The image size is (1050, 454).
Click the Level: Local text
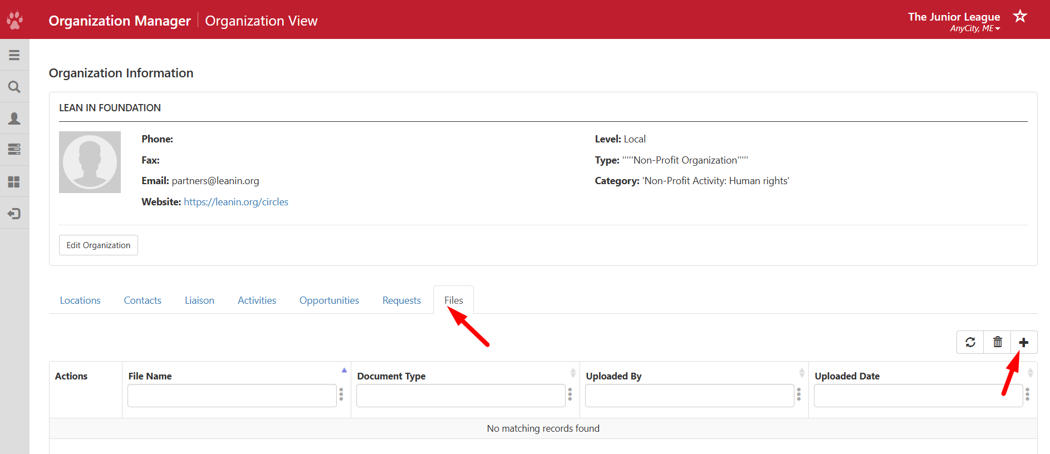tap(620, 139)
